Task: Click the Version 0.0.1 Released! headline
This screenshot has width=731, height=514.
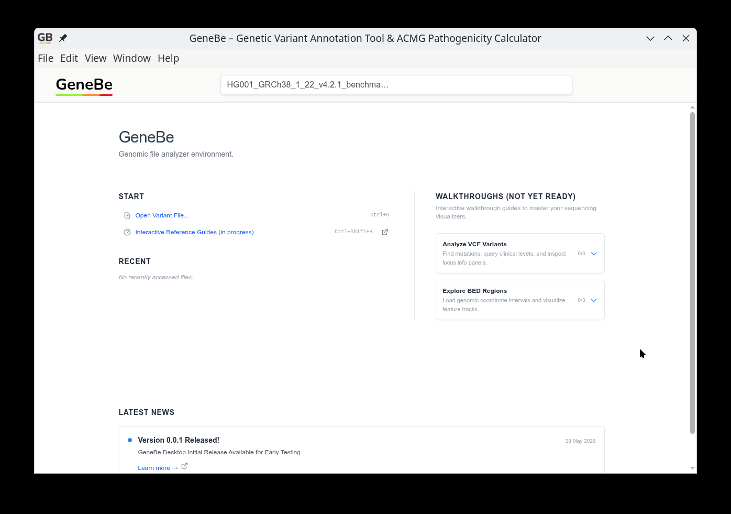Action: pyautogui.click(x=179, y=440)
